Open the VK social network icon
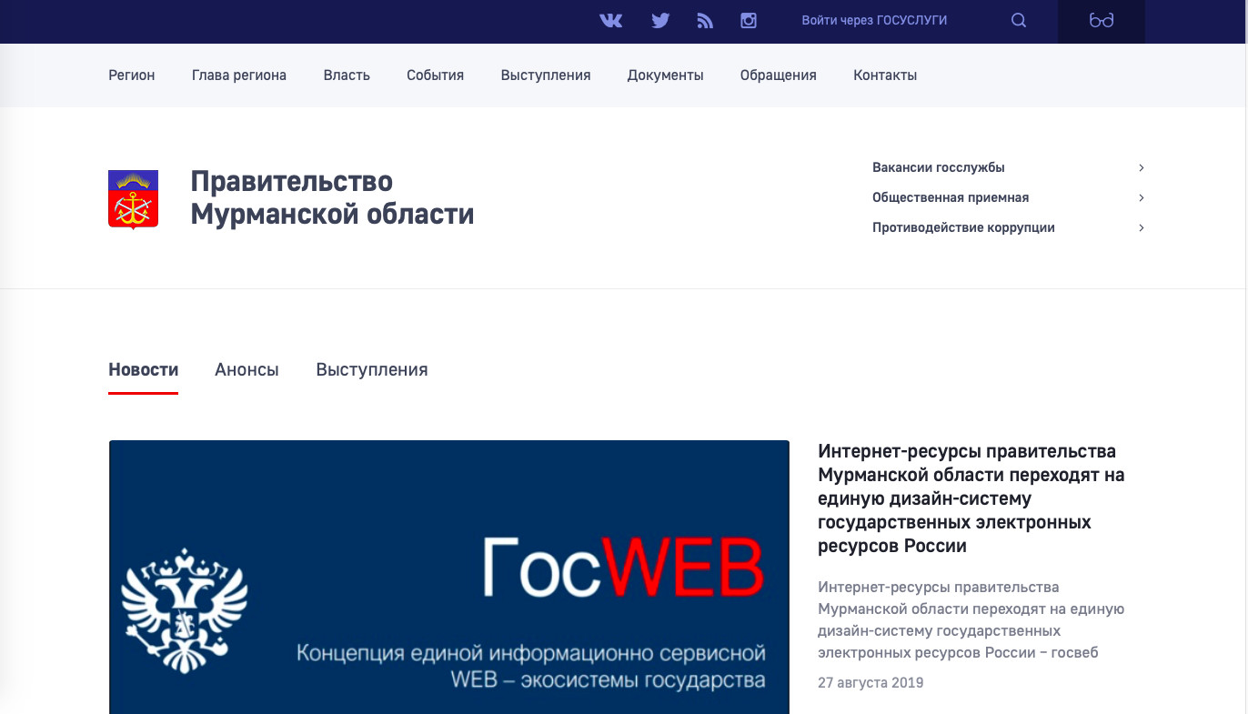The image size is (1248, 714). point(611,20)
